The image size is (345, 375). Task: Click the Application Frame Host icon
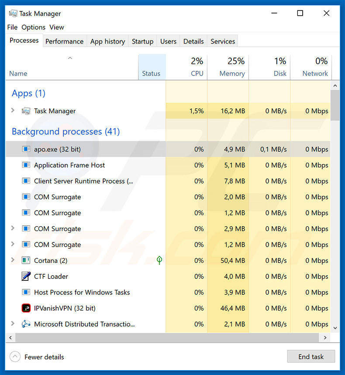[x=26, y=165]
